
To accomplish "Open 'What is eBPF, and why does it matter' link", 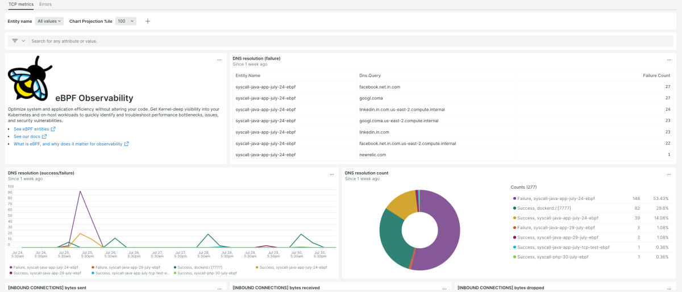I will click(x=68, y=144).
